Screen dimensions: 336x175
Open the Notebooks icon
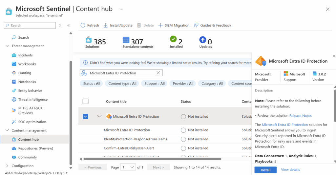[x=14, y=82]
